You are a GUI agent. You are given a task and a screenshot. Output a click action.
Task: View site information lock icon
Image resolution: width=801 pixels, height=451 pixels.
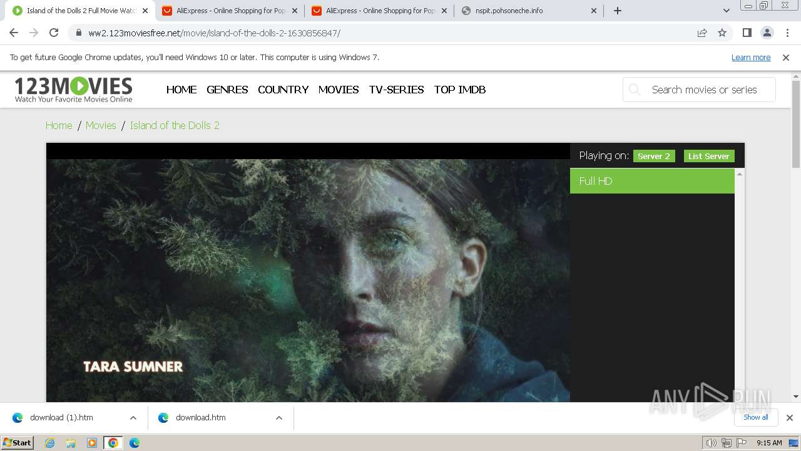(78, 33)
